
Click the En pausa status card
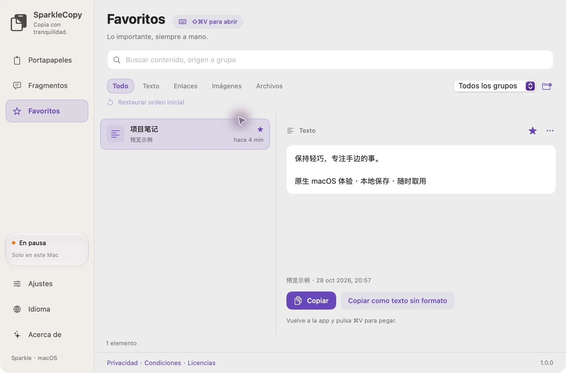(x=47, y=249)
